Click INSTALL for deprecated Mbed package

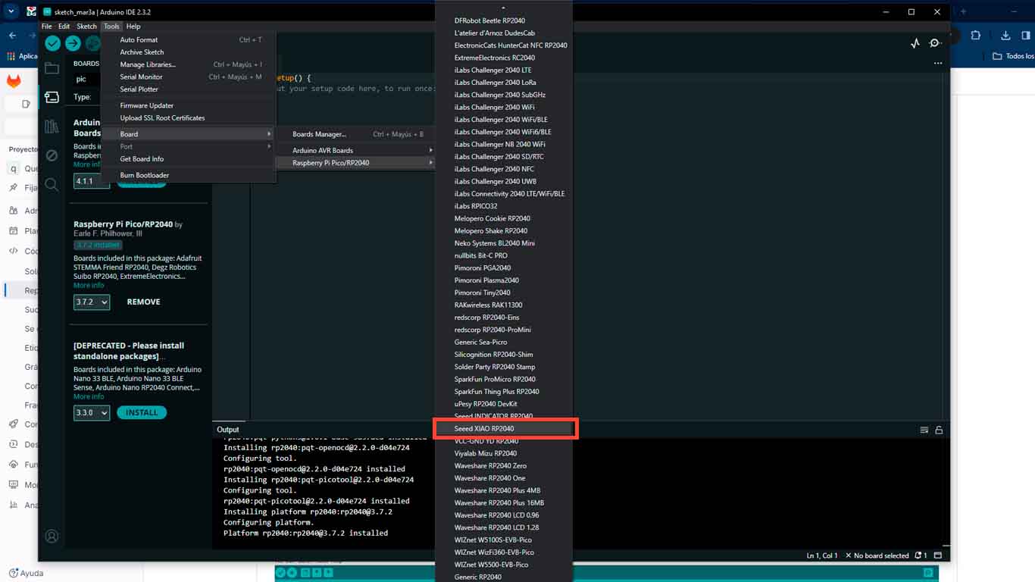[142, 413]
